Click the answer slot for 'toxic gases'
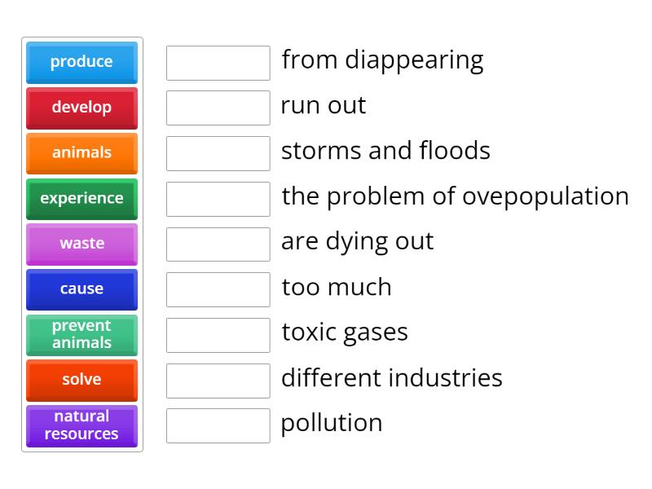 218,335
